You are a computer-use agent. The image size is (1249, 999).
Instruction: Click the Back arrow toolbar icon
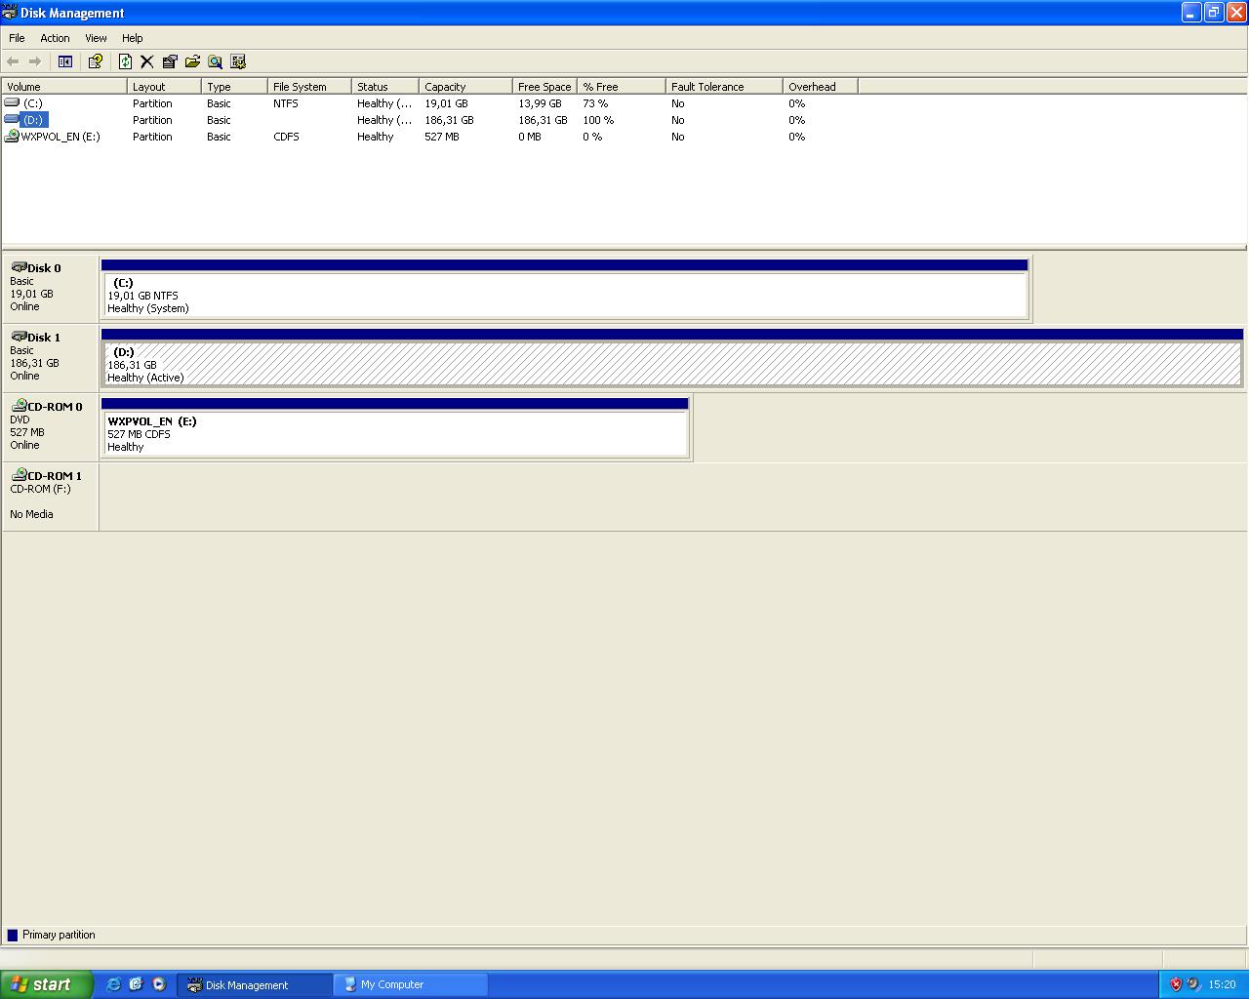coord(13,61)
